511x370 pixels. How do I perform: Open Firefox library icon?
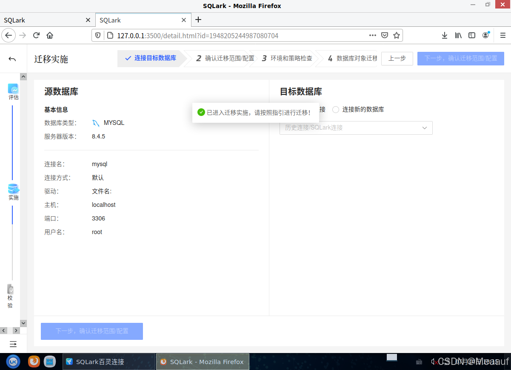pos(458,36)
